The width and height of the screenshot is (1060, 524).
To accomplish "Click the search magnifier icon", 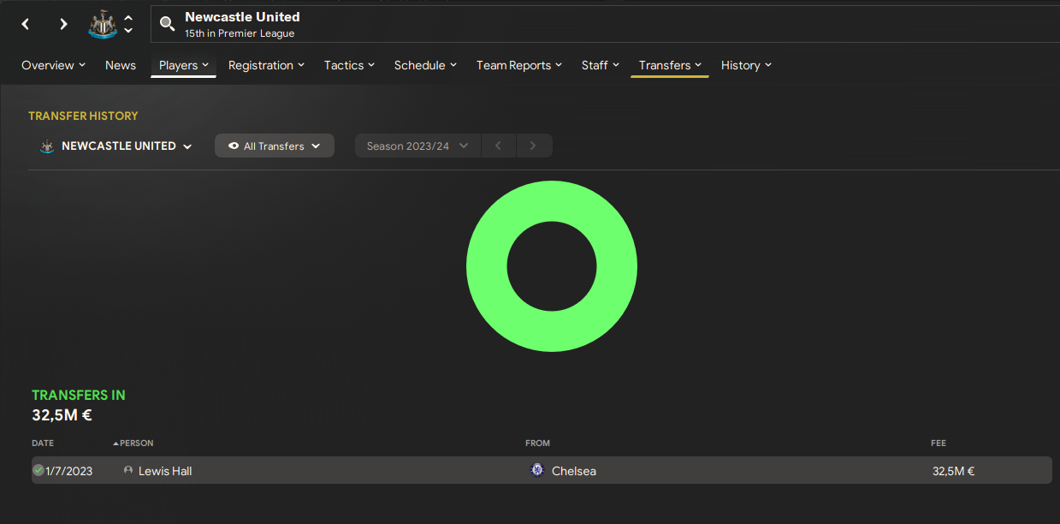I will [168, 24].
